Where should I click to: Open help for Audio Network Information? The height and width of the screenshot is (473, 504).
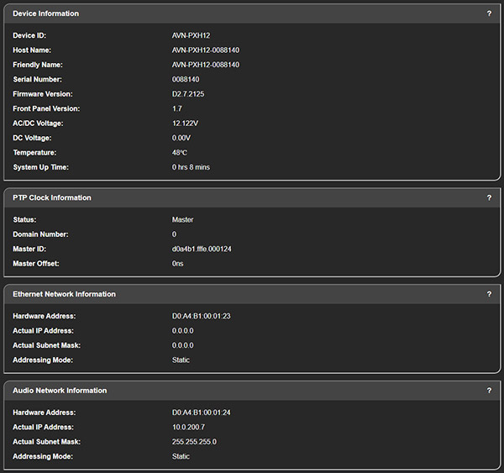[x=489, y=391]
